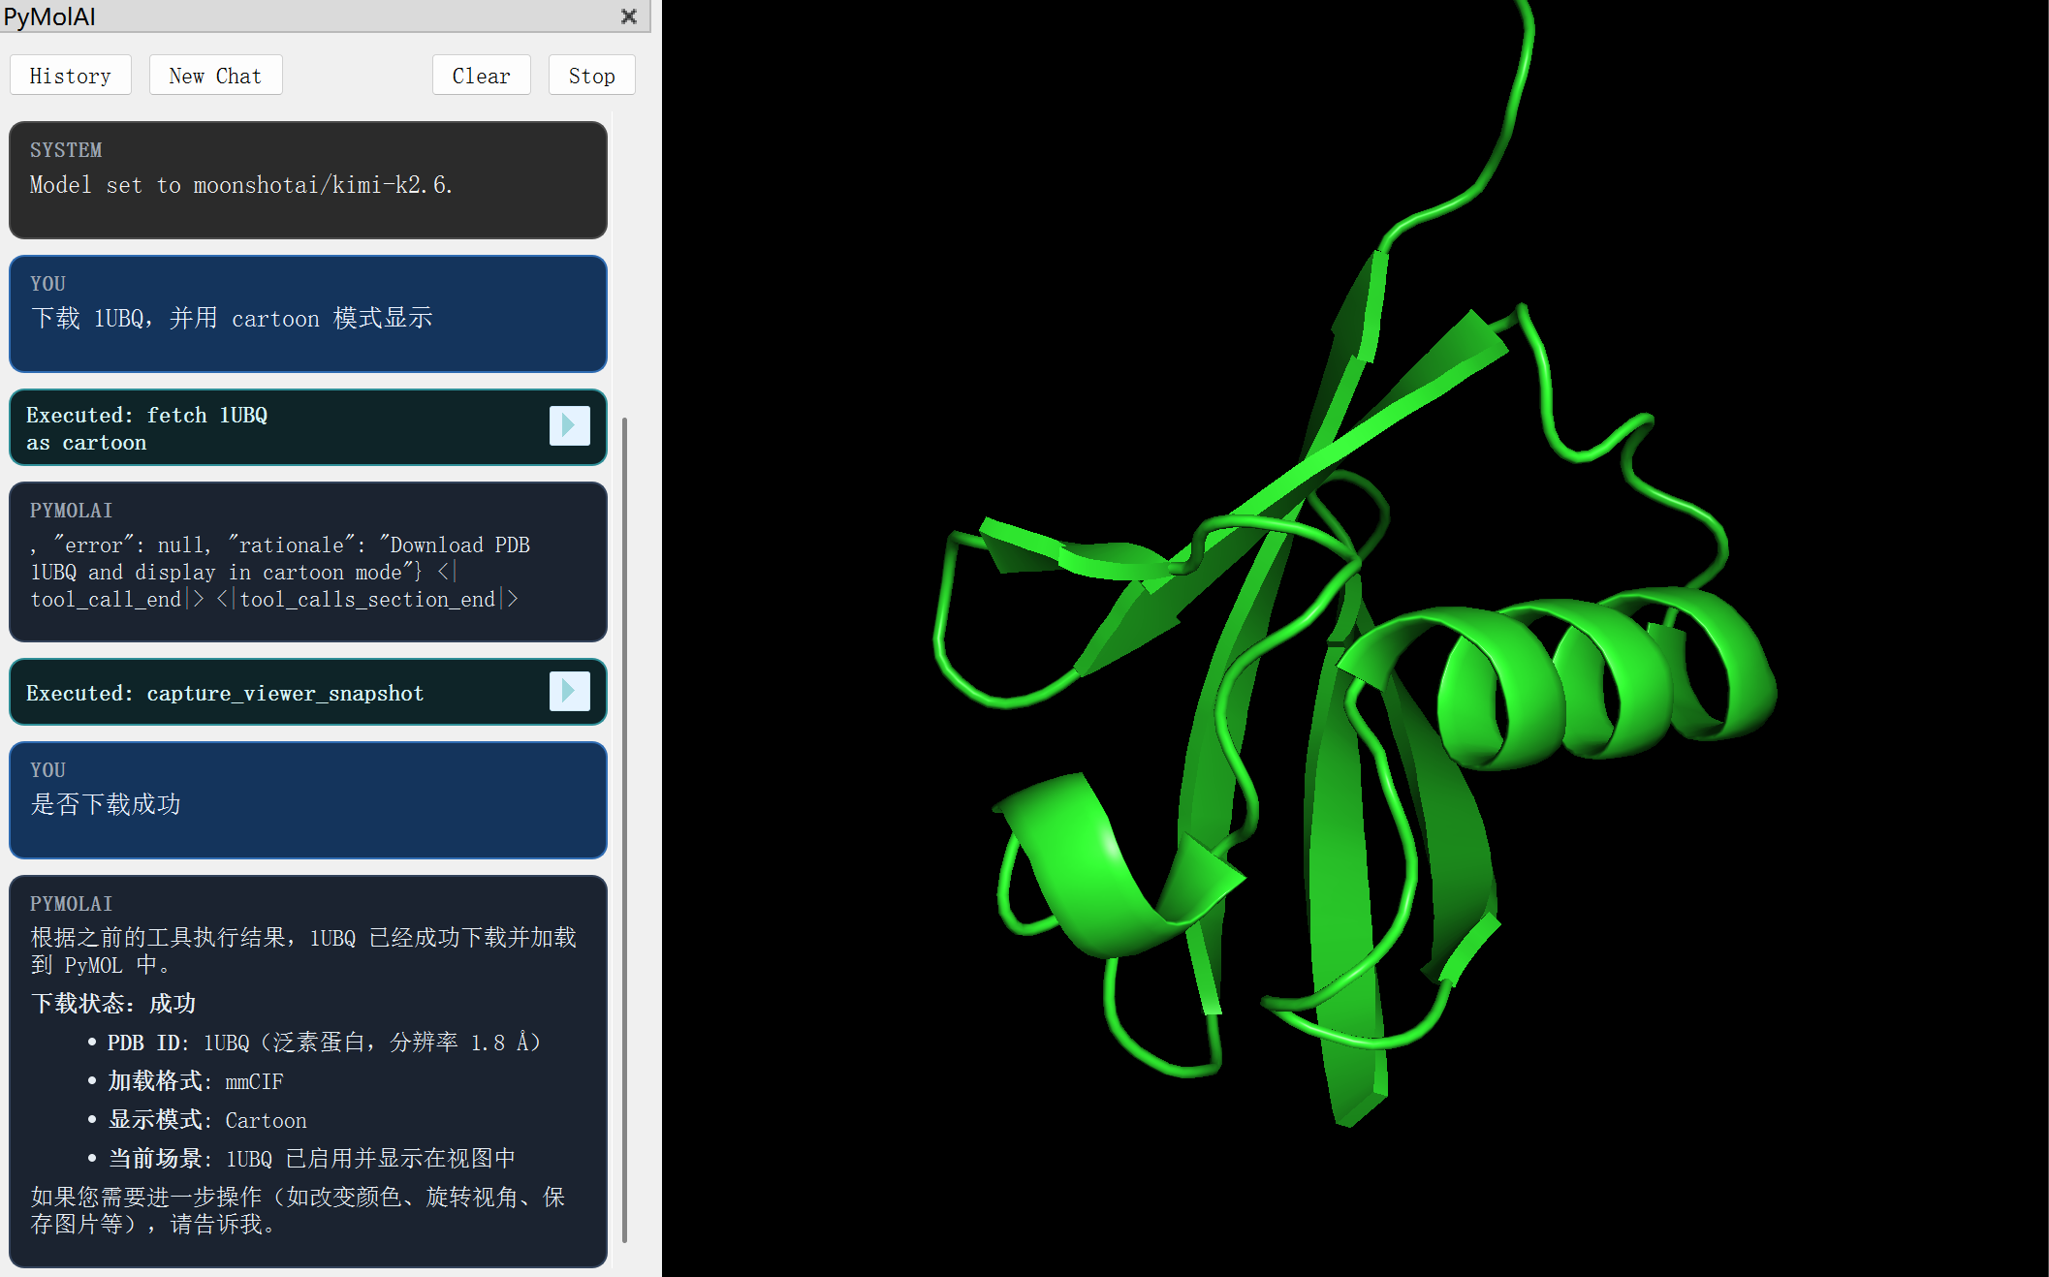Image resolution: width=2049 pixels, height=1277 pixels.
Task: Click the '加载格式: mmCIF' bullet line
Action: [x=186, y=1081]
